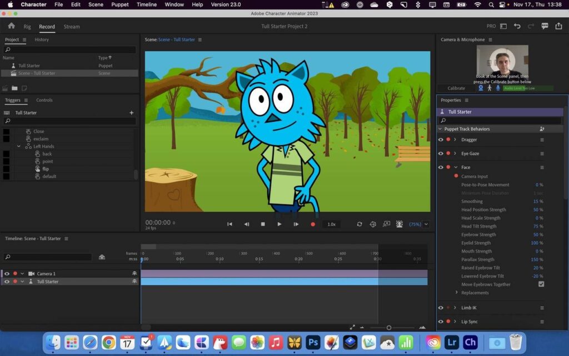Open the feedback chat icon
569x356 pixels.
[545, 26]
